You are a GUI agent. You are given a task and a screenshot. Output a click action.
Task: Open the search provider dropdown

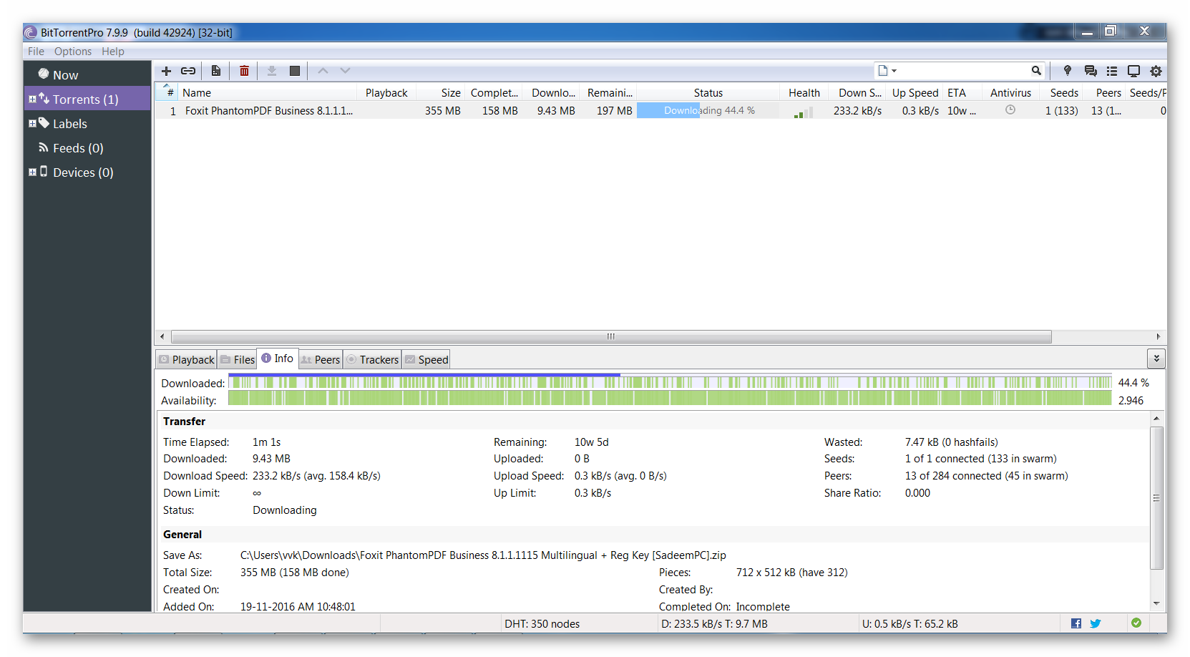click(x=887, y=70)
